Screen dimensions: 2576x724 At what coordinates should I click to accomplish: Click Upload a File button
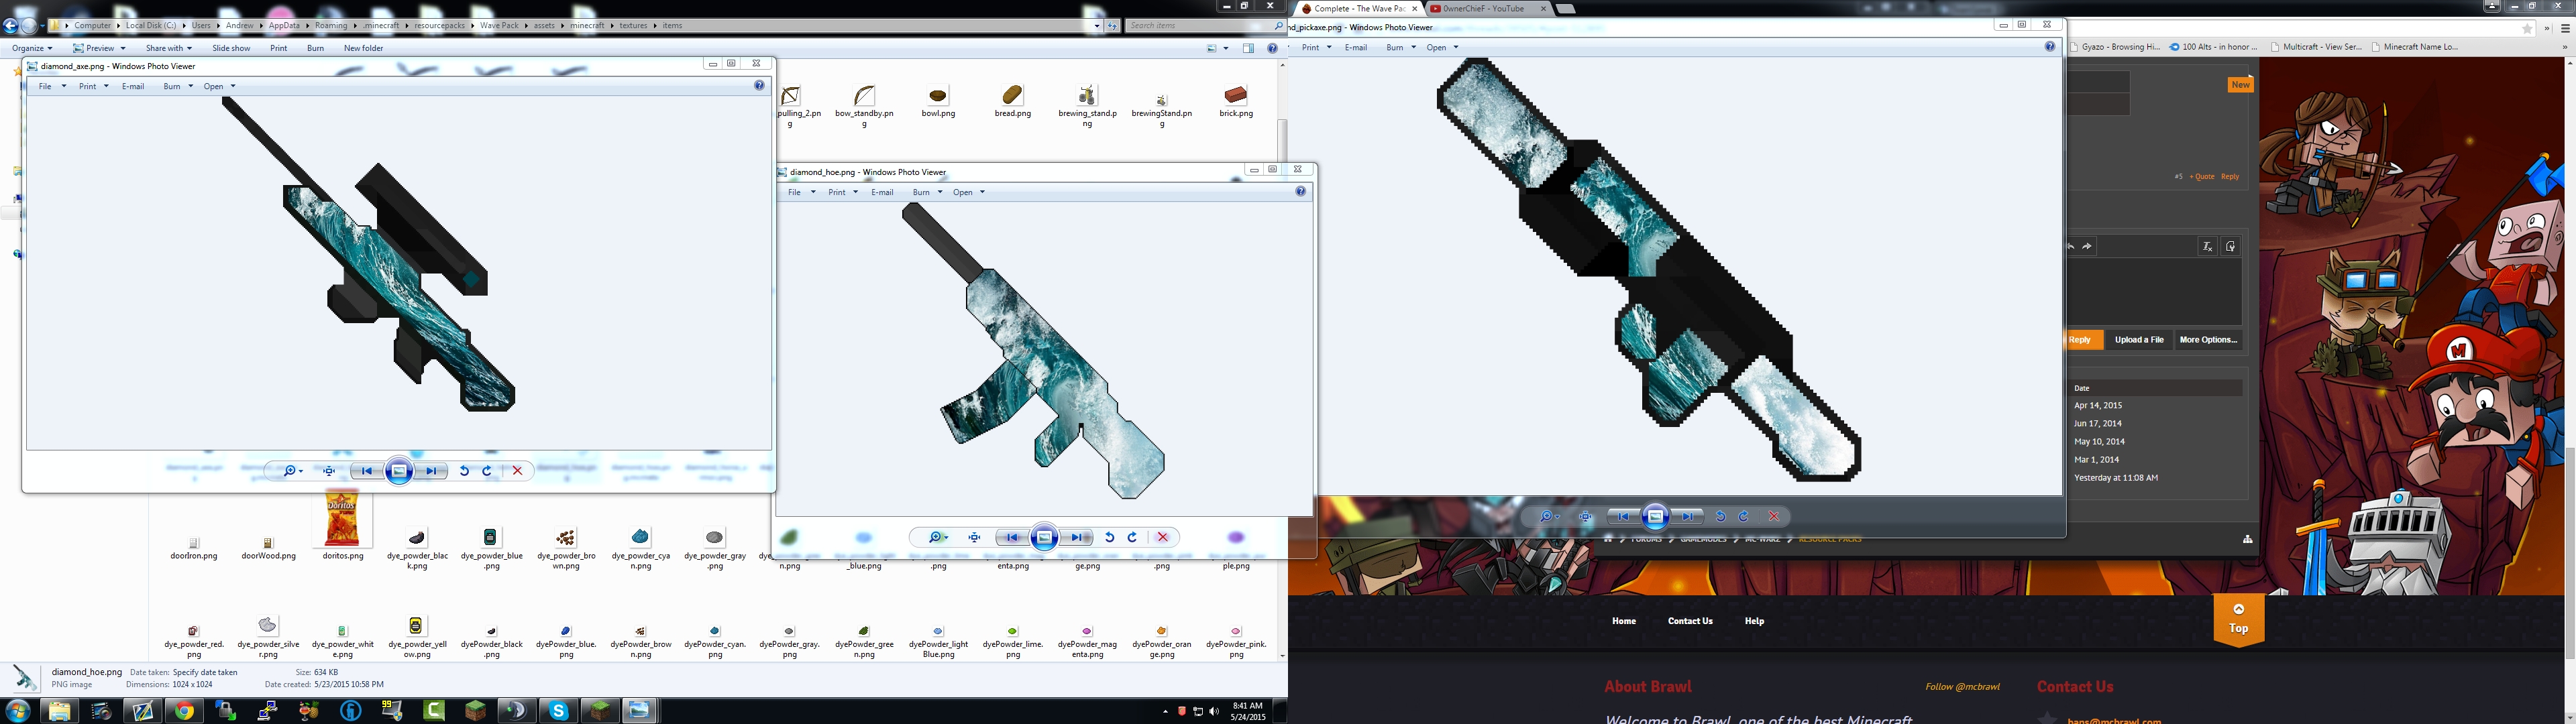2139,340
